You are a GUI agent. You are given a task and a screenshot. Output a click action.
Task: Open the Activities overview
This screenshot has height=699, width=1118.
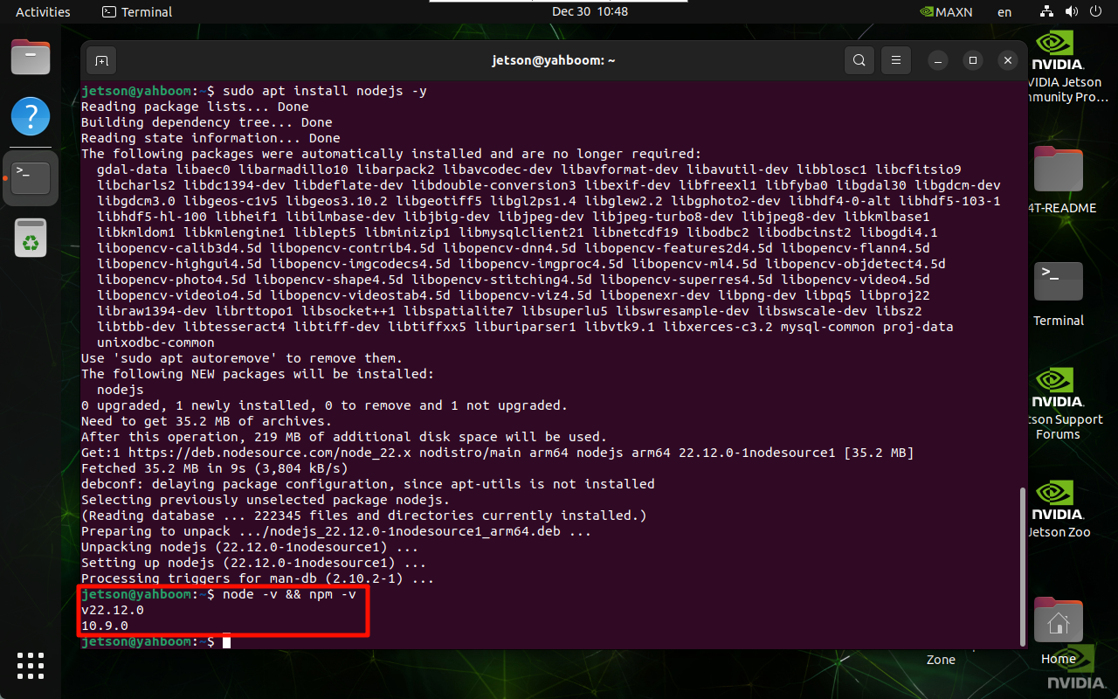[43, 11]
